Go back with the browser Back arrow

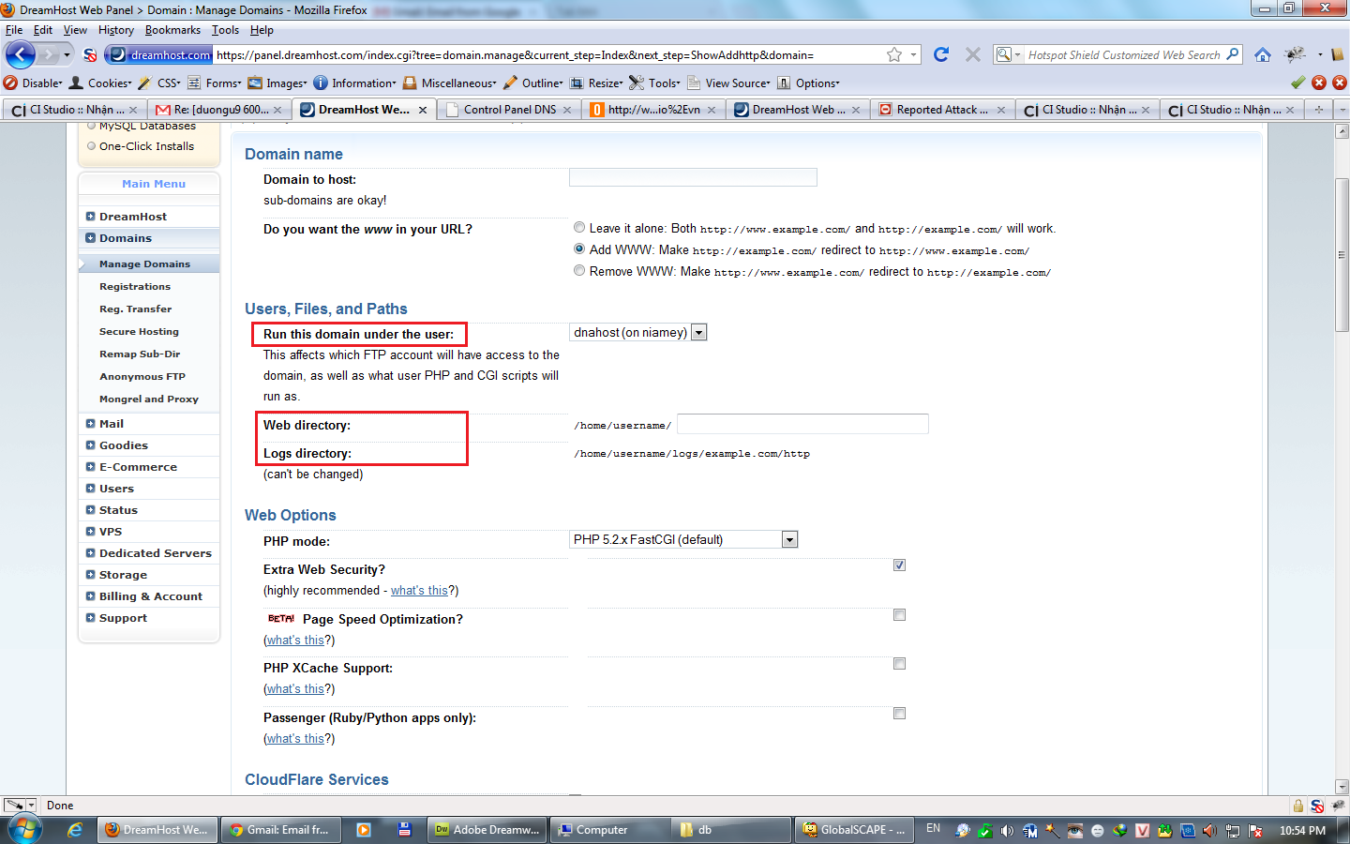[x=20, y=54]
